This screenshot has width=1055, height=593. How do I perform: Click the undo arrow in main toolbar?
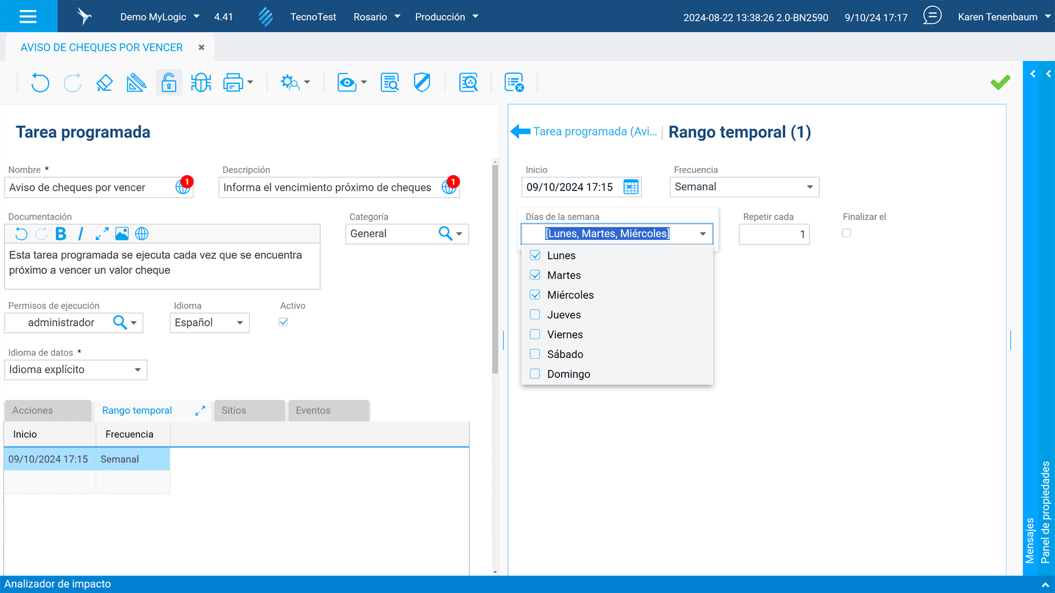pos(40,83)
